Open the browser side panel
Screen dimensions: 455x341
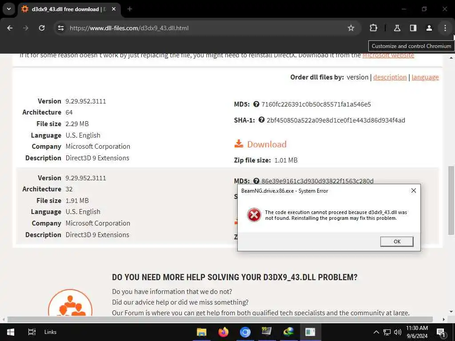point(413,28)
